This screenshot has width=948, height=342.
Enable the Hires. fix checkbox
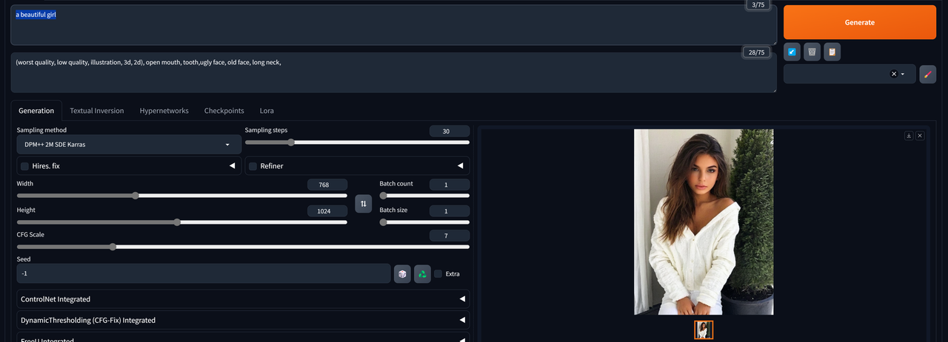point(24,166)
